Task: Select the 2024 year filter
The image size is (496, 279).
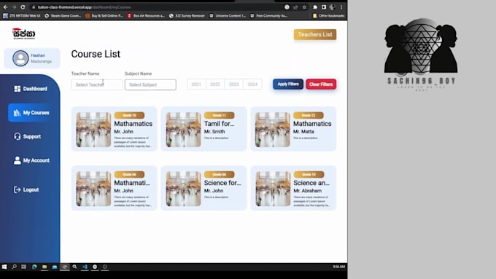Action: [252, 85]
